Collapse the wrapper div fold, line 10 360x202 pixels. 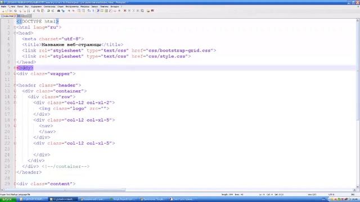point(15,74)
